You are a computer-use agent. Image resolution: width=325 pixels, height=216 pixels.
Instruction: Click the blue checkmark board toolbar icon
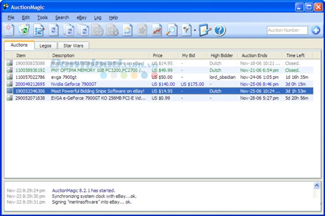[205, 30]
